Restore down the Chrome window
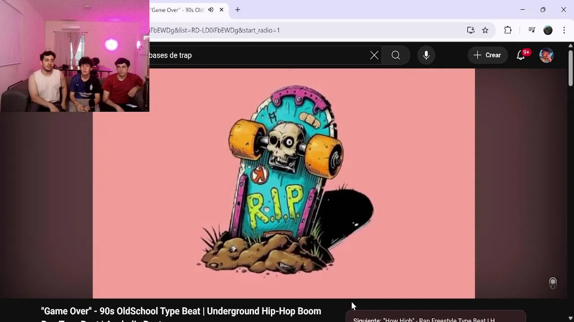Screen dimensions: 574x322 (543, 10)
